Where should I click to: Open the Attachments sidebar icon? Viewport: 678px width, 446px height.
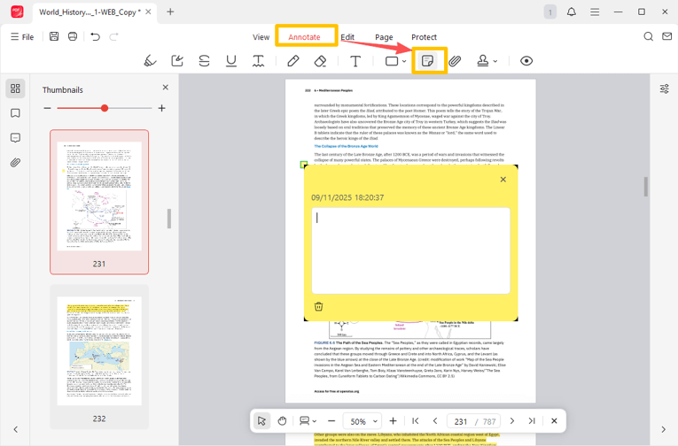[15, 163]
